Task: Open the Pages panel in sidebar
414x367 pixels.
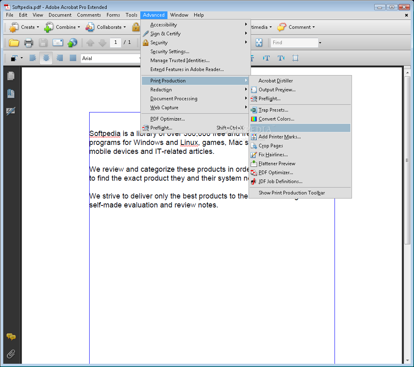Action: 11,76
